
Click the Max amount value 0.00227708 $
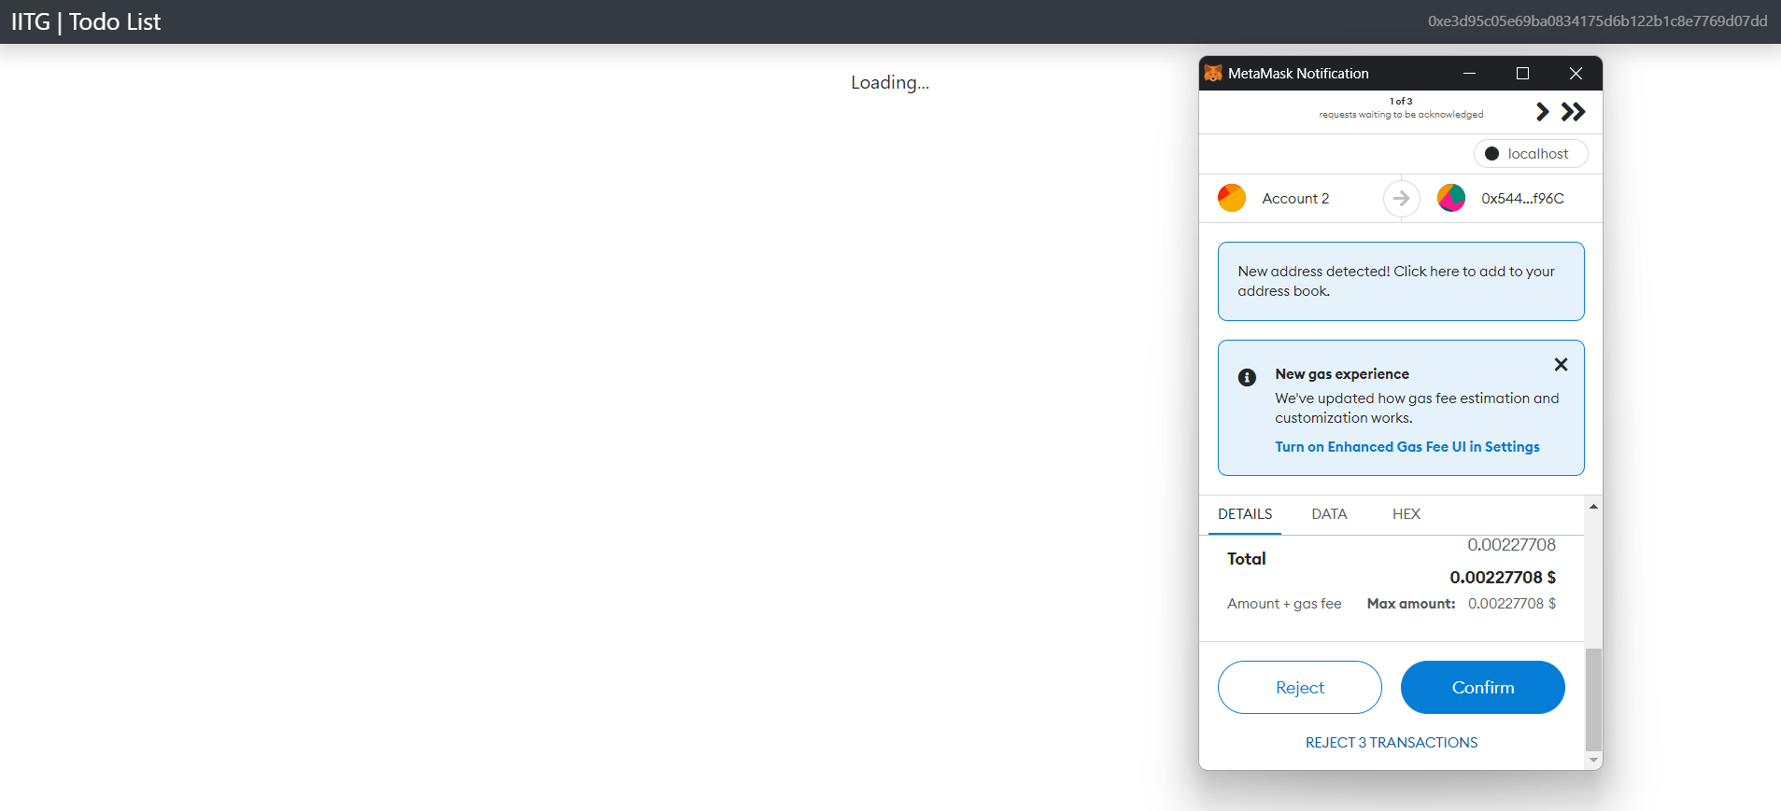1512,604
